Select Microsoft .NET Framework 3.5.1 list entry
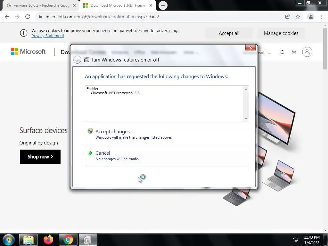The height and width of the screenshot is (246, 328). [x=118, y=93]
